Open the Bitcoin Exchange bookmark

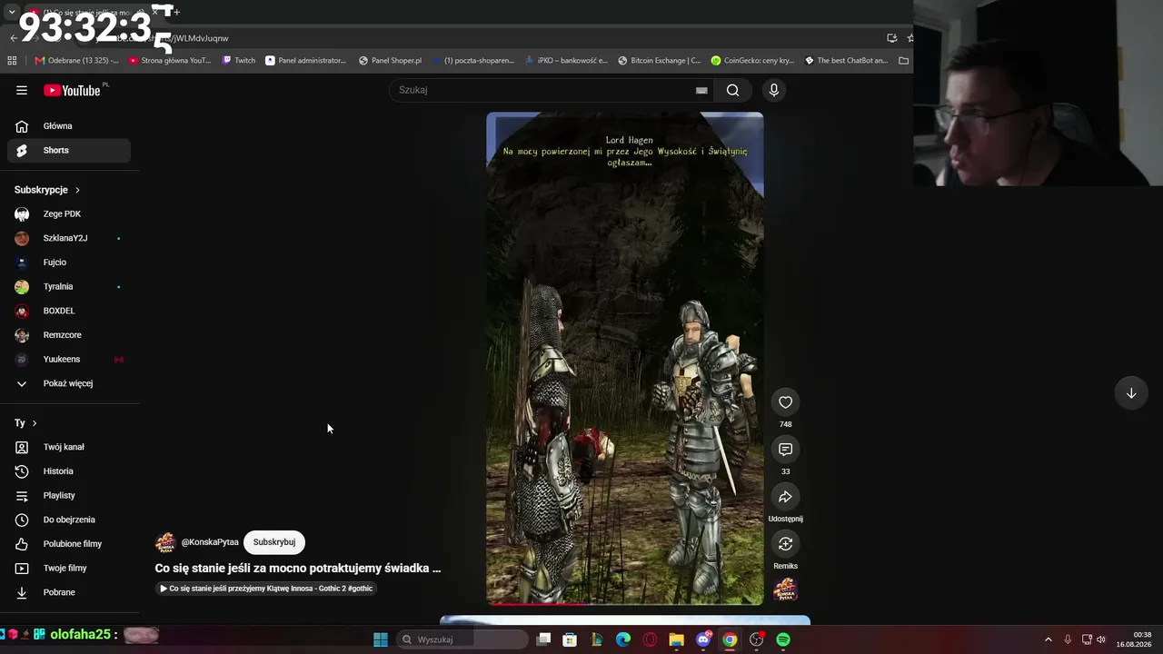(660, 61)
